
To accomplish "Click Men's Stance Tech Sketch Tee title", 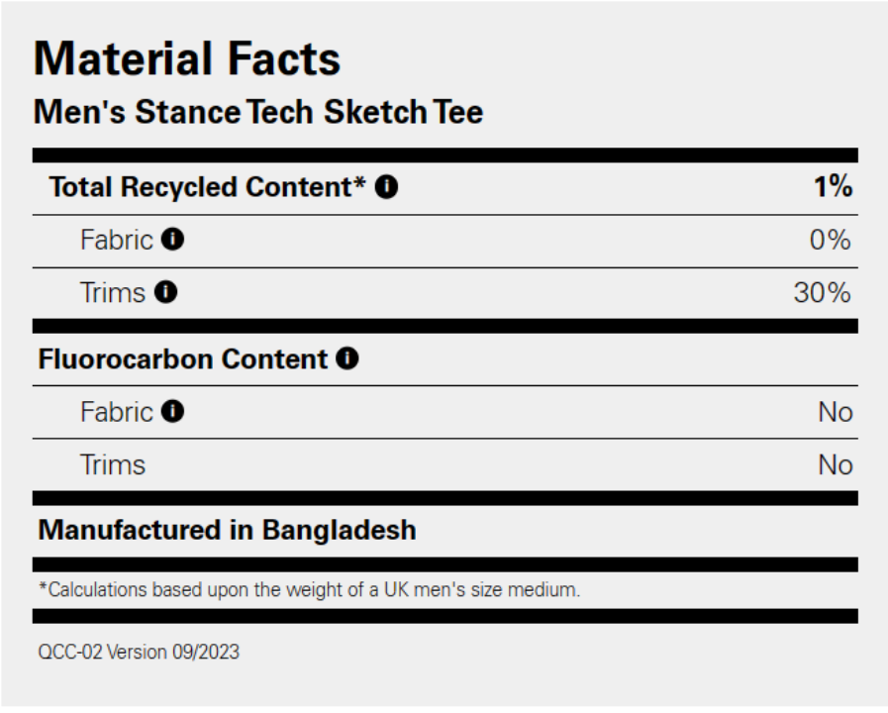I will click(258, 112).
